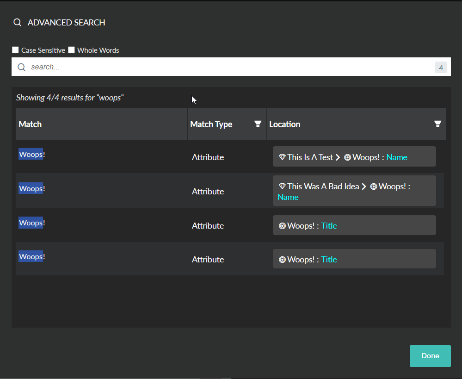Open the Location column filter
Image resolution: width=462 pixels, height=379 pixels.
pos(437,124)
